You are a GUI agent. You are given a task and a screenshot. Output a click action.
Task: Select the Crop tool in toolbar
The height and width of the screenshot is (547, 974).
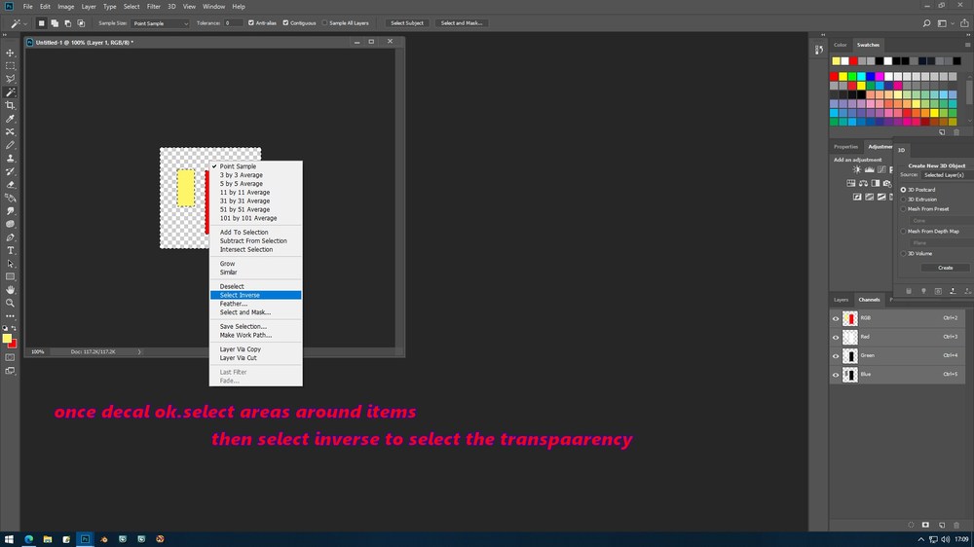point(10,105)
